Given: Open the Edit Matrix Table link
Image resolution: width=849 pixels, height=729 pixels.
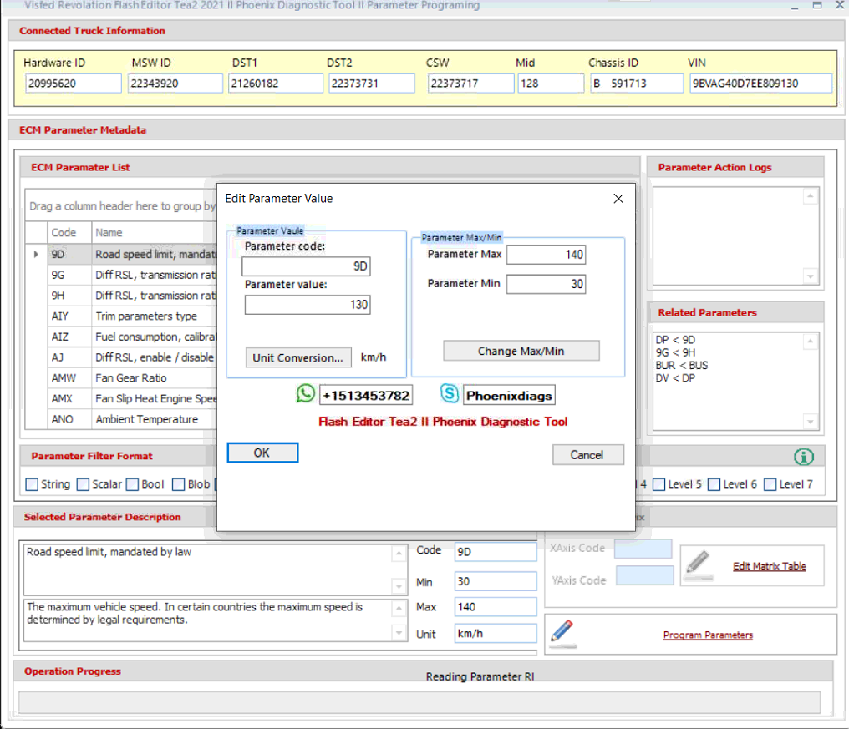Looking at the screenshot, I should pos(770,566).
